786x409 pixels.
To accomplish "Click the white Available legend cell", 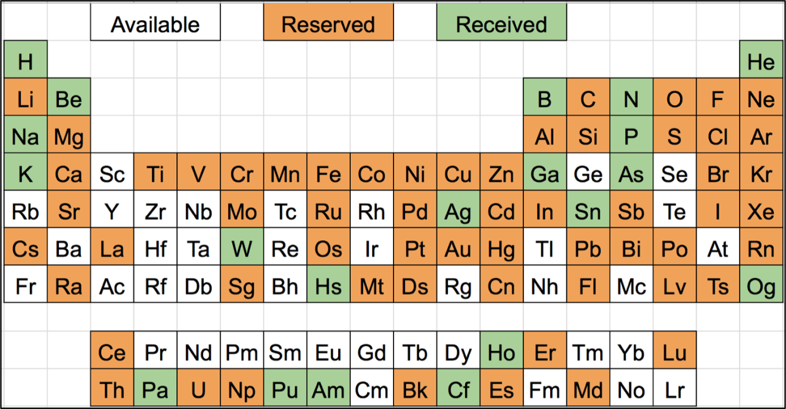I will 155,24.
